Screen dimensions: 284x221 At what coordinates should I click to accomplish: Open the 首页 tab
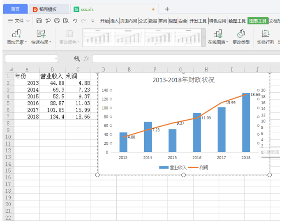coord(15,9)
